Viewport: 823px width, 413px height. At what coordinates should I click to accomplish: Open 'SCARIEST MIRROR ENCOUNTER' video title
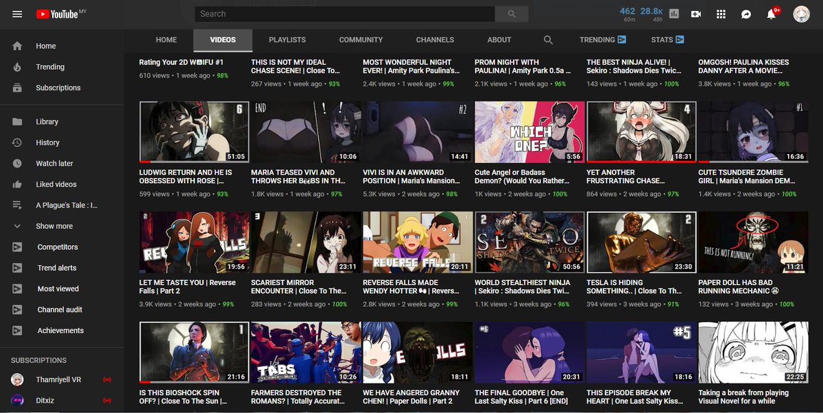(x=300, y=287)
